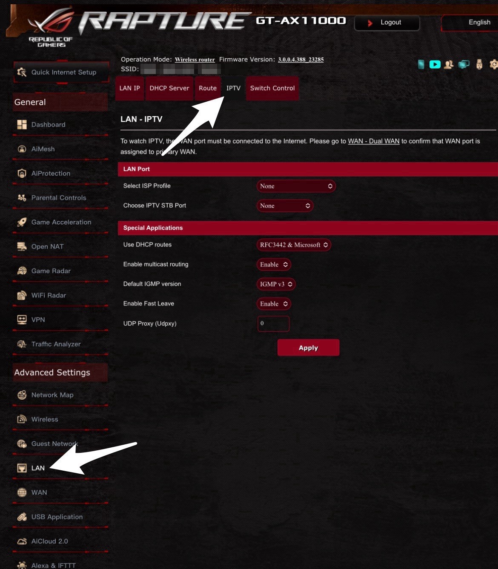This screenshot has height=569, width=498.
Task: Open the Use DHCP routes dropdown
Action: pyautogui.click(x=294, y=245)
